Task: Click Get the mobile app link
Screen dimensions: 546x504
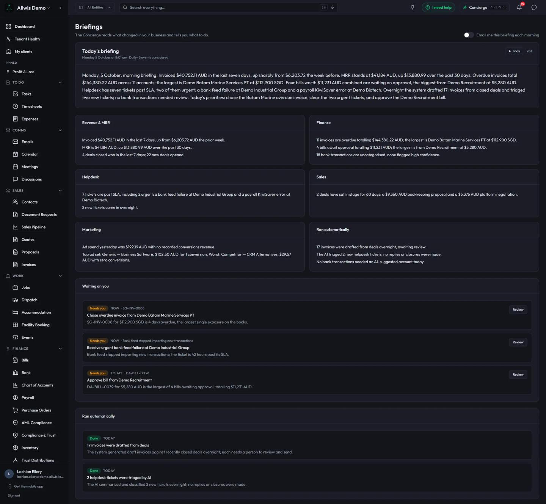Action: [26, 487]
